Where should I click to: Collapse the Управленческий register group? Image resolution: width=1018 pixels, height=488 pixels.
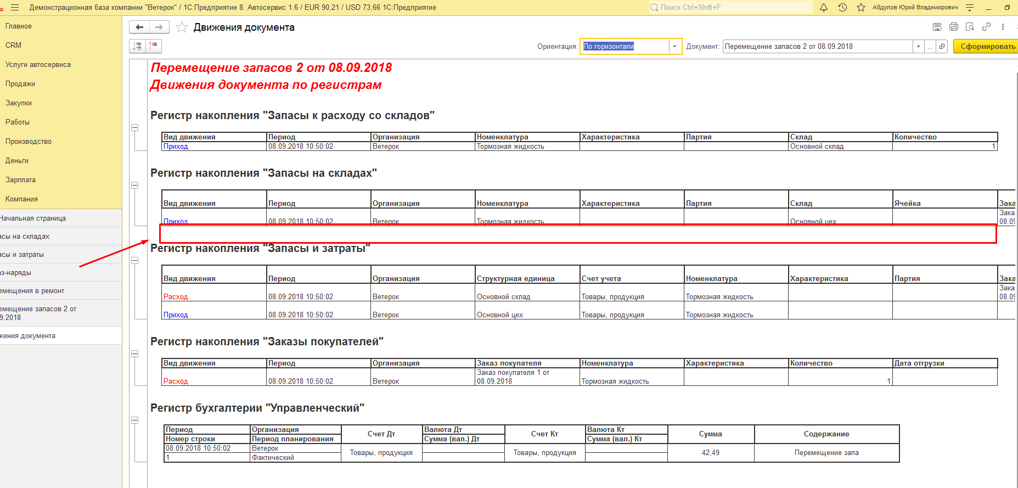point(134,420)
